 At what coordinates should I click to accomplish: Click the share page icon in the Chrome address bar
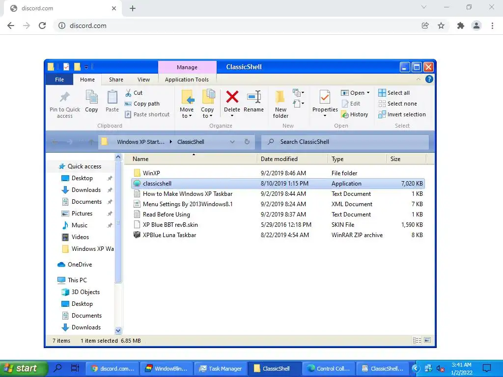click(x=425, y=26)
